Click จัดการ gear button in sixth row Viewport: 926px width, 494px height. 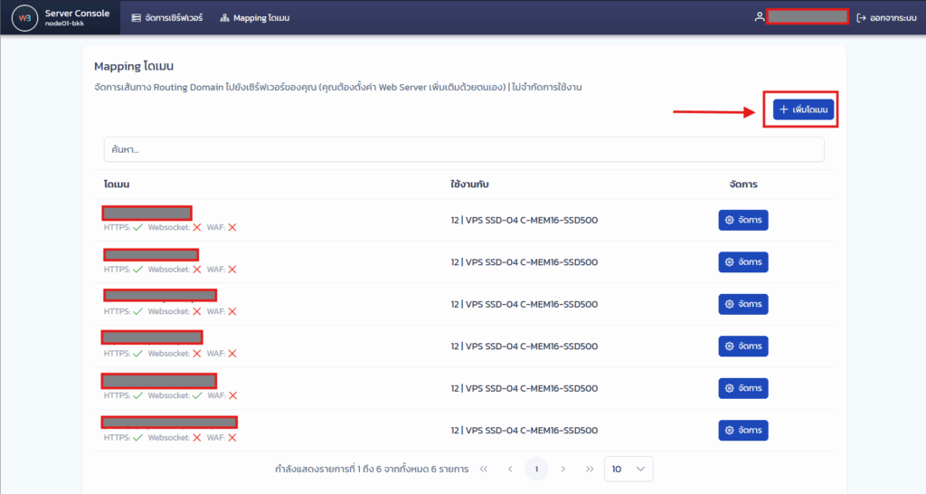click(743, 430)
